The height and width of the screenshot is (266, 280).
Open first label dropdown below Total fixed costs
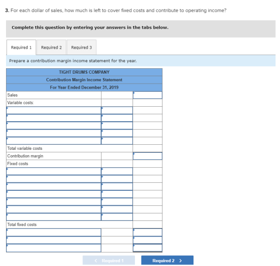click(x=53, y=232)
